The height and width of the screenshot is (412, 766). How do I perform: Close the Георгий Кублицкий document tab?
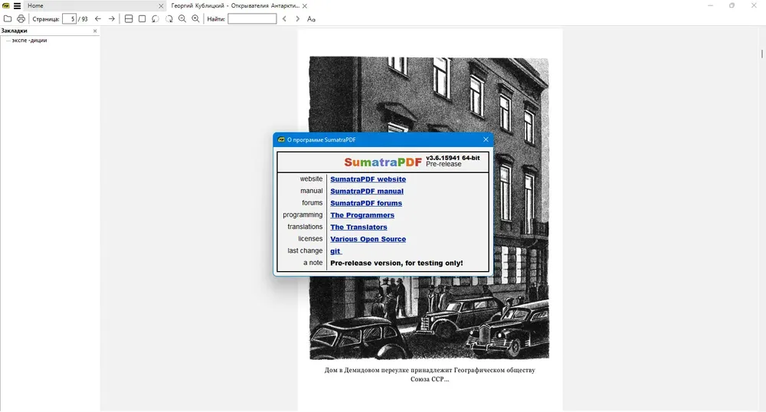pos(305,6)
